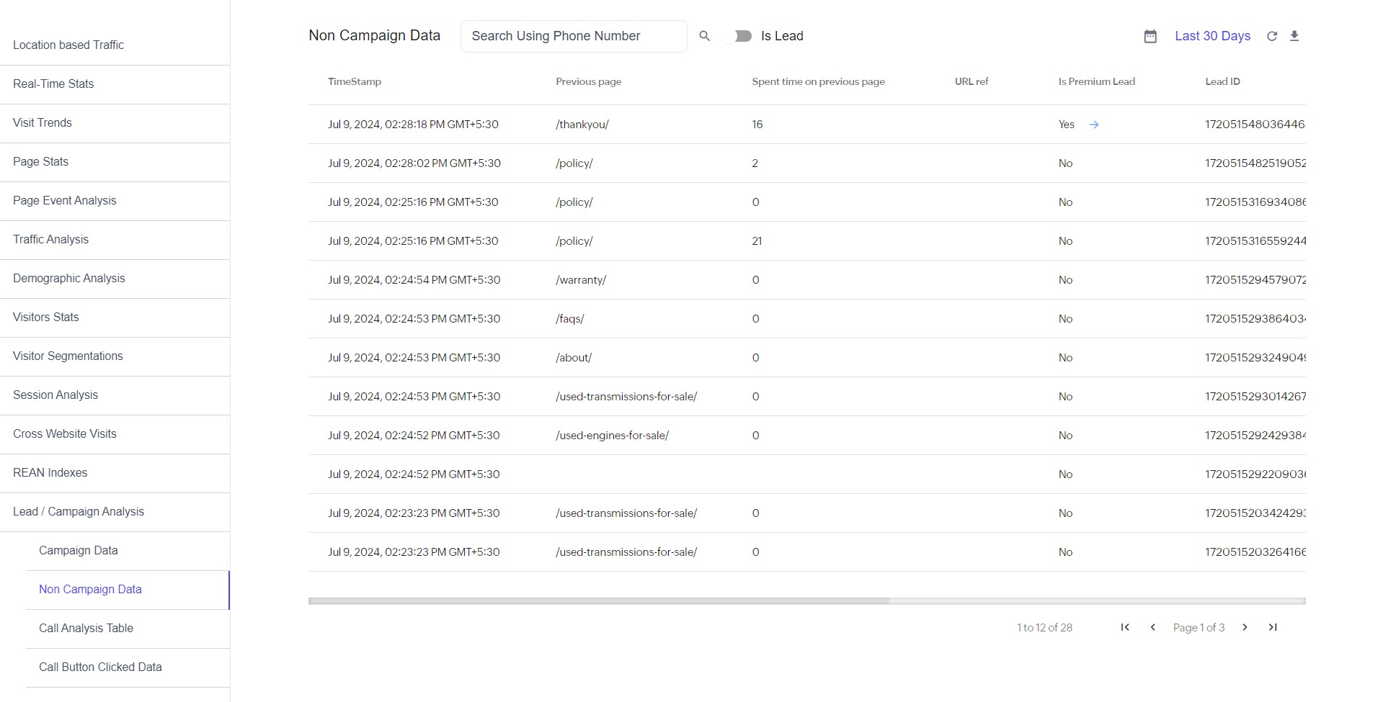Click the 1 to 12 of 28 count

coord(1044,628)
